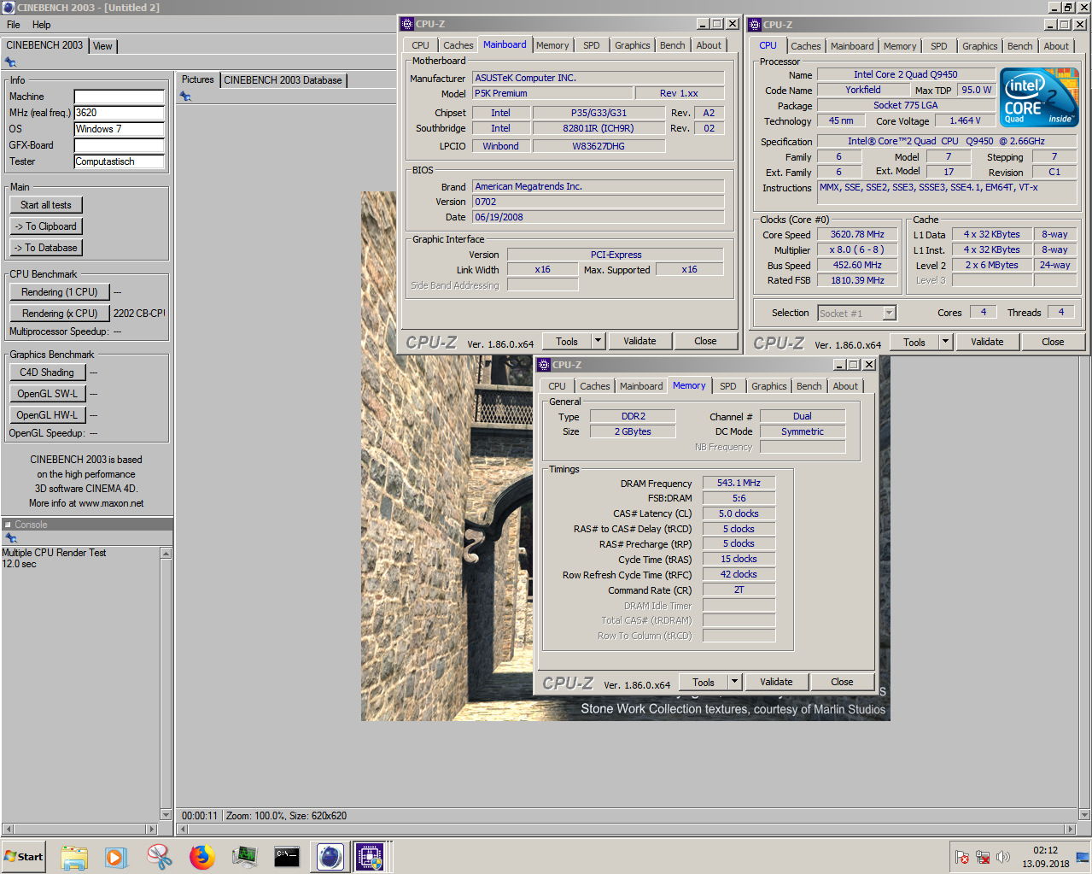The height and width of the screenshot is (874, 1092).
Task: Click BIOS date 06/19/2008
Action: coord(599,217)
